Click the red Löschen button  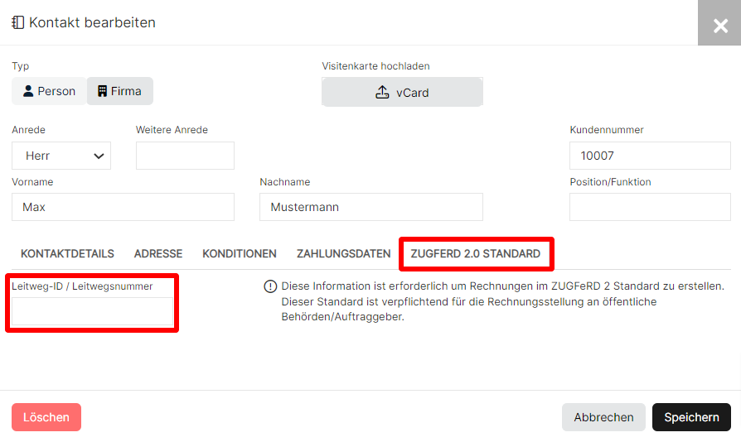pyautogui.click(x=46, y=417)
